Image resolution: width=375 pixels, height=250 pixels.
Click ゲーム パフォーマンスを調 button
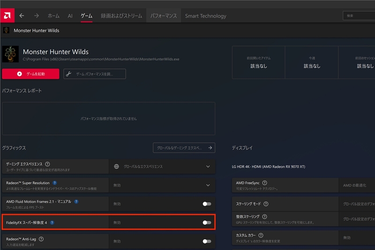95,74
